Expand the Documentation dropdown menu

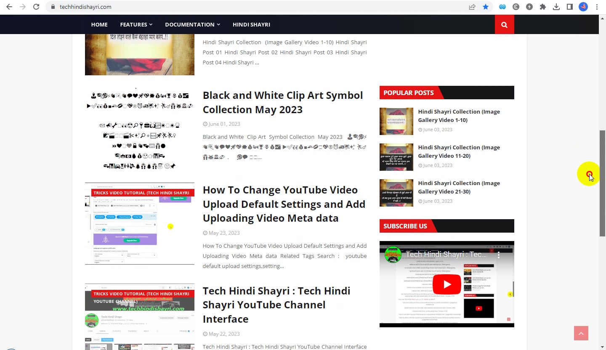click(x=192, y=24)
